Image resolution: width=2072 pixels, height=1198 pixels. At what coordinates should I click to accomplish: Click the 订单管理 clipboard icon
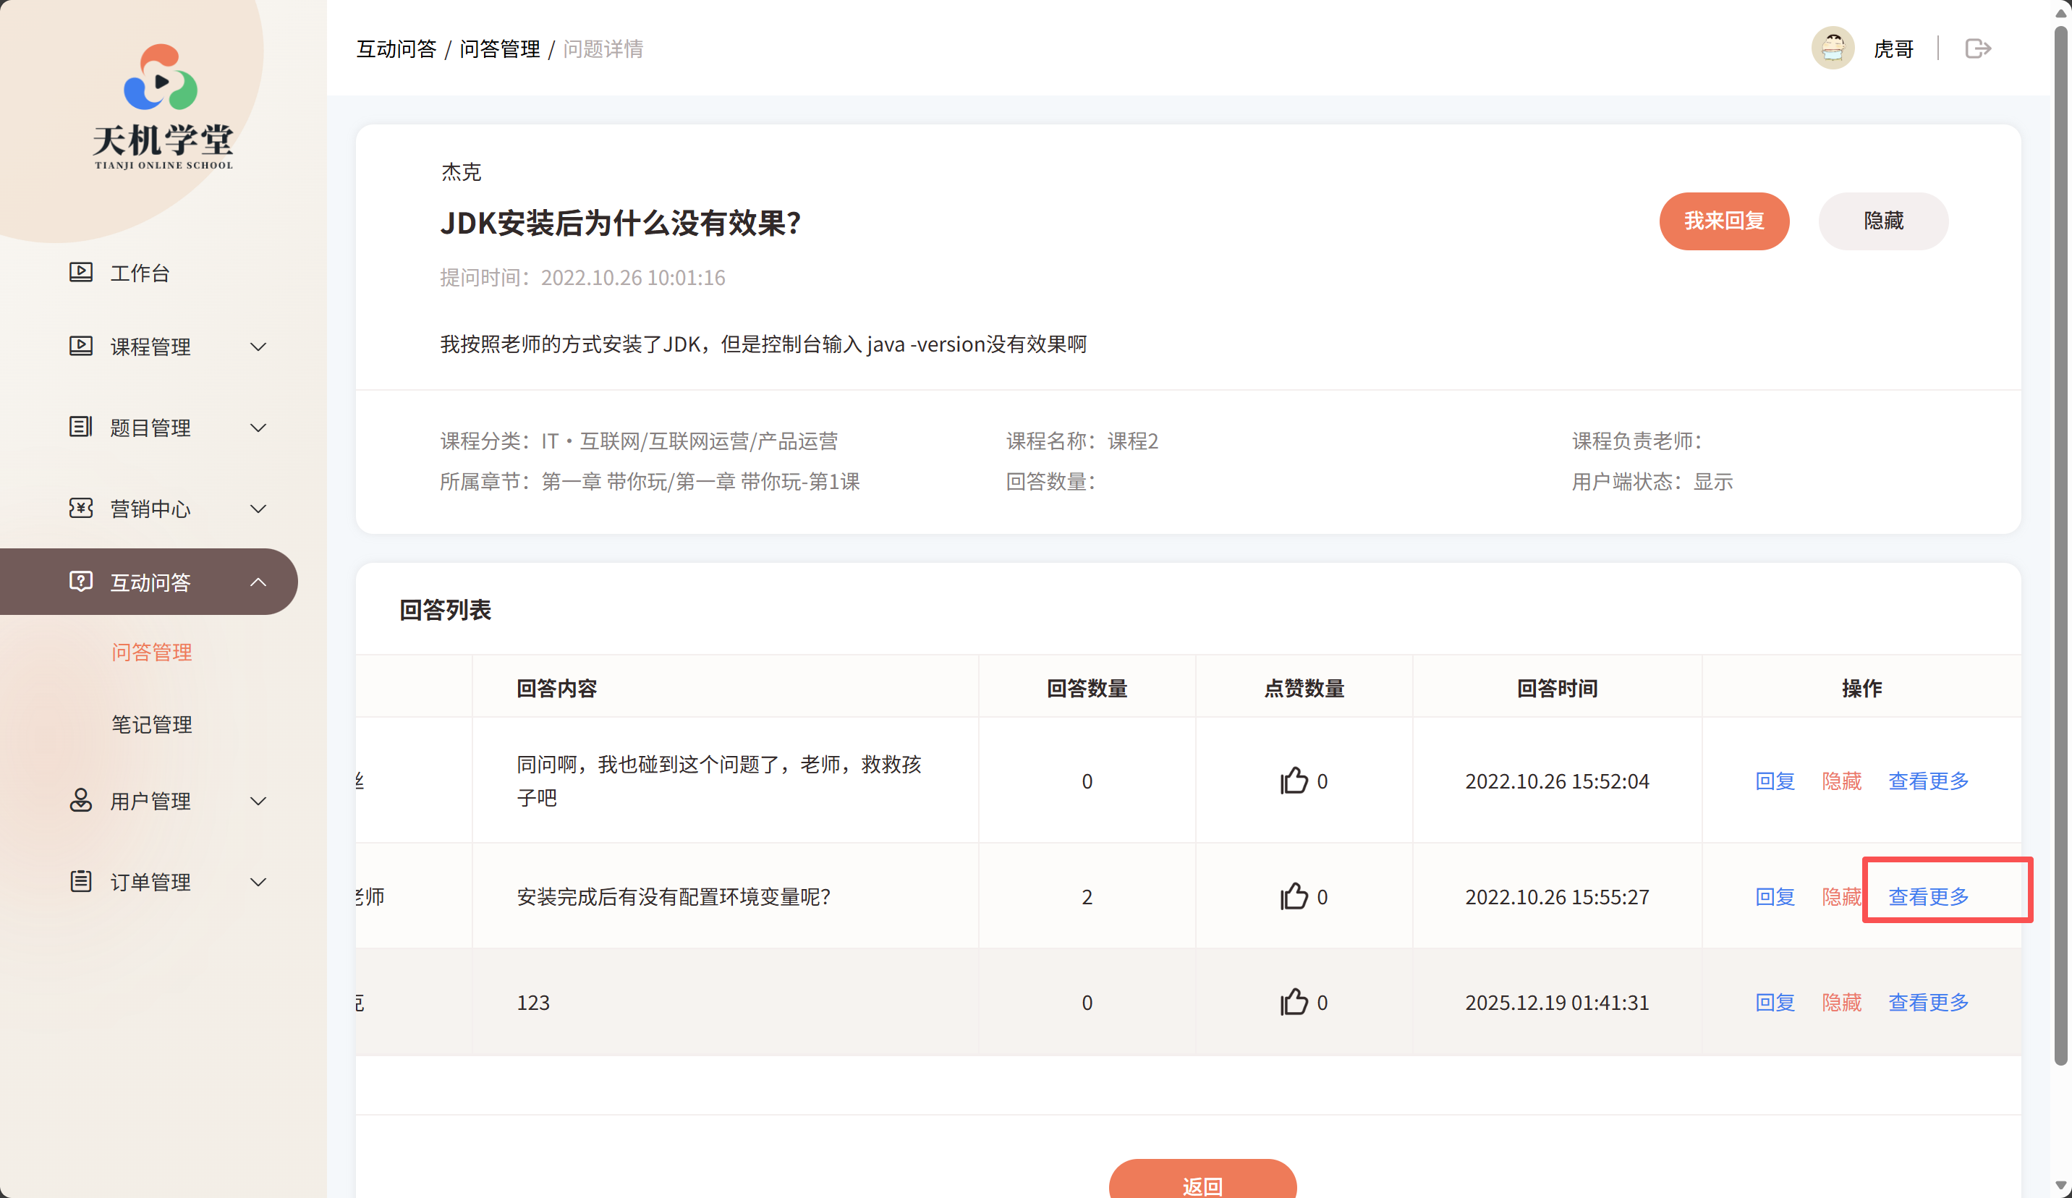tap(80, 881)
